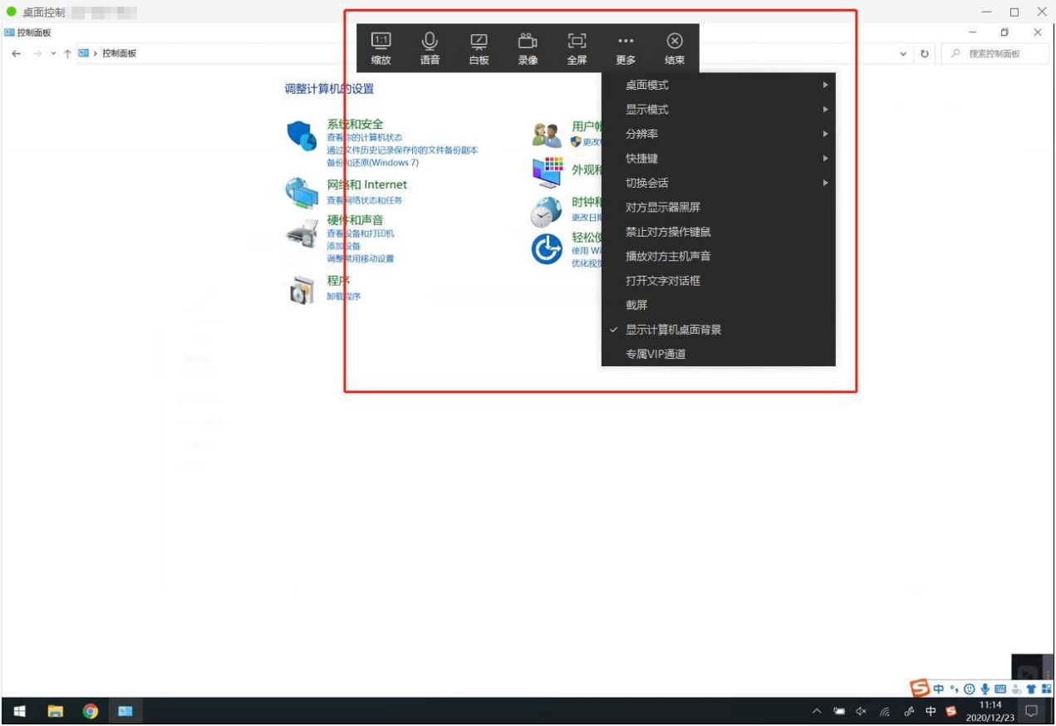
Task: Open the 系统和安全 category link
Action: pos(355,124)
